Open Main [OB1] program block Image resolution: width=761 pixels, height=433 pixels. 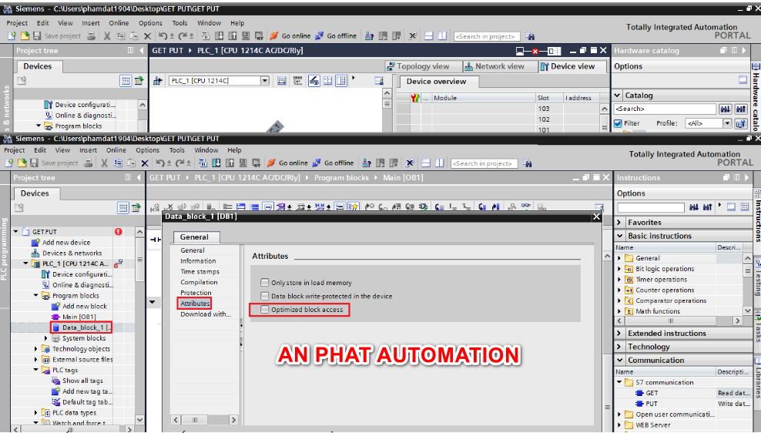79,317
